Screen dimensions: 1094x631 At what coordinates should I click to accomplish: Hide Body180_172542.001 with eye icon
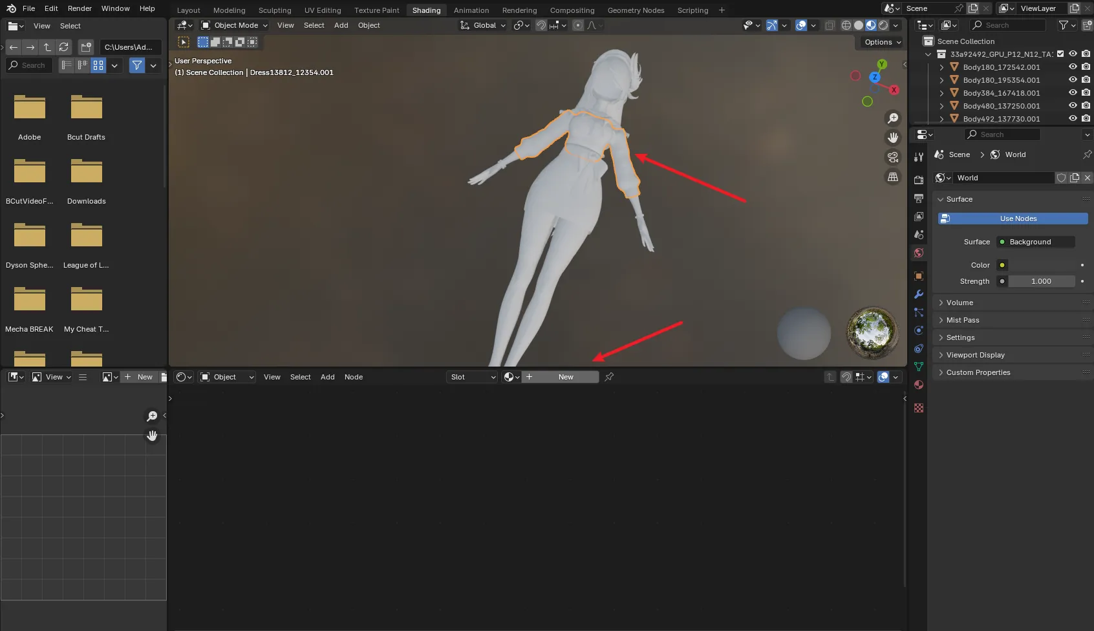click(1073, 67)
